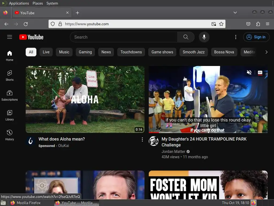Select the YouTube browser tab
274x206 pixels.
tap(42, 13)
